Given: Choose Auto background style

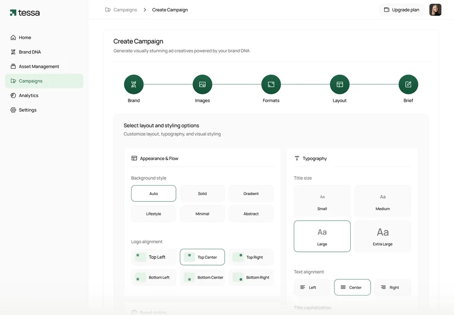Looking at the screenshot, I should pyautogui.click(x=153, y=193).
